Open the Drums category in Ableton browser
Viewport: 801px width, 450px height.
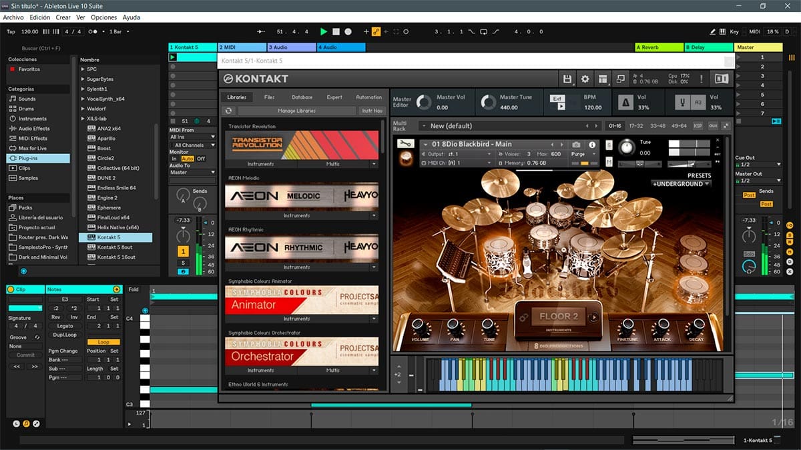tap(26, 109)
